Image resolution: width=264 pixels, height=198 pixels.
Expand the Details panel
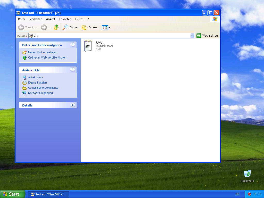point(73,105)
